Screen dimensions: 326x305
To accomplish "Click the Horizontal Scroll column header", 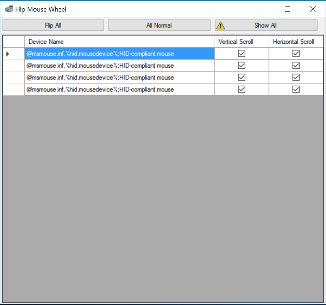I will (296, 42).
